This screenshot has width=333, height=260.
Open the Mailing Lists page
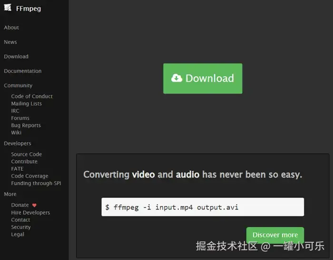pyautogui.click(x=26, y=104)
